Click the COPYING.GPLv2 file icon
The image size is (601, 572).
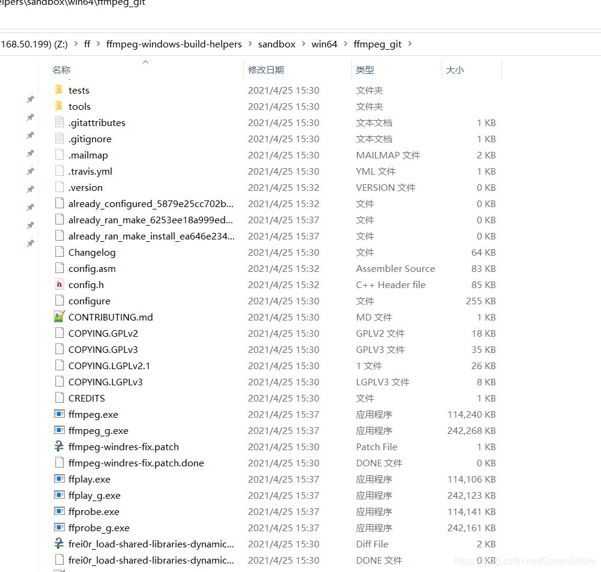[59, 333]
